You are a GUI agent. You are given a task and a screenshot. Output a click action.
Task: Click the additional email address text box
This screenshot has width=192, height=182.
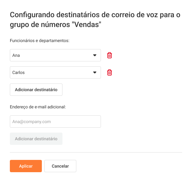coord(55,122)
